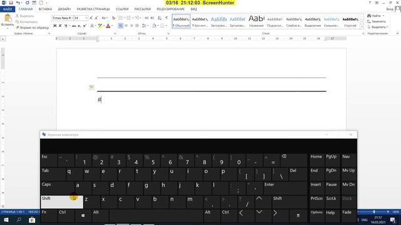Increase paragraph indent

click(152, 18)
